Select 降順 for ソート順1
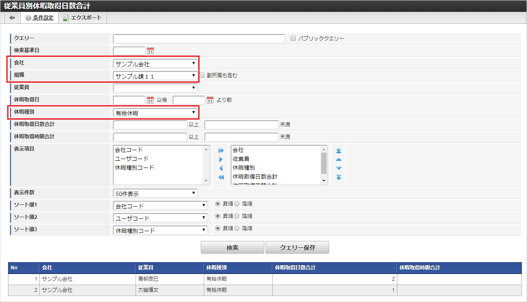Viewport: 527px width, 302px height. click(237, 204)
